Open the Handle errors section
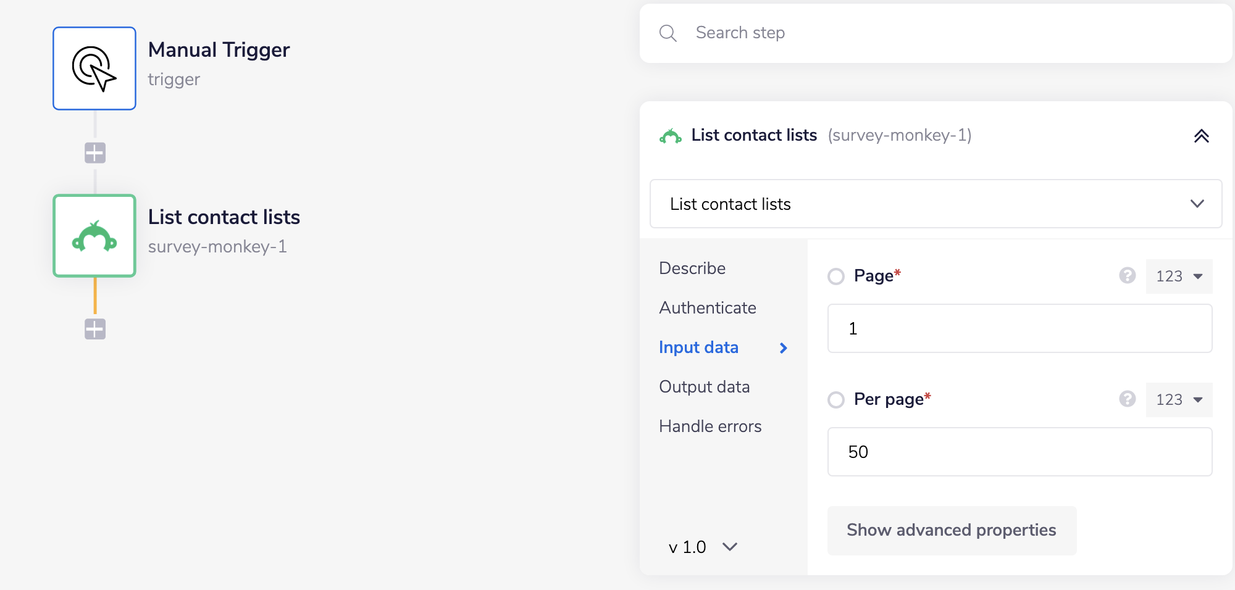 (710, 426)
